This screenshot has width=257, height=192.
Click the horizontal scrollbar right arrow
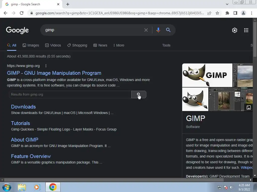point(251,180)
